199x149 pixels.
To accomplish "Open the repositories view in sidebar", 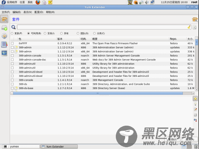I will pos(4,36).
